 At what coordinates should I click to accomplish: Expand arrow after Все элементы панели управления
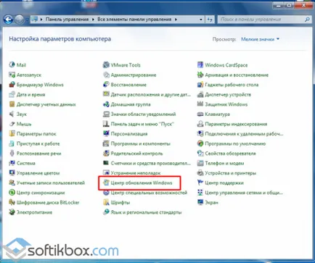point(176,20)
